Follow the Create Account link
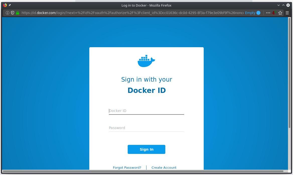Screen dimensions: 293x175 [164, 167]
